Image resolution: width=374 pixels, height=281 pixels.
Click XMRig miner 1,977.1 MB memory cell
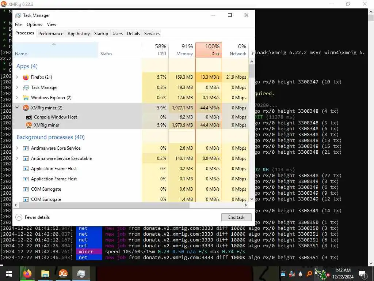[x=182, y=108]
